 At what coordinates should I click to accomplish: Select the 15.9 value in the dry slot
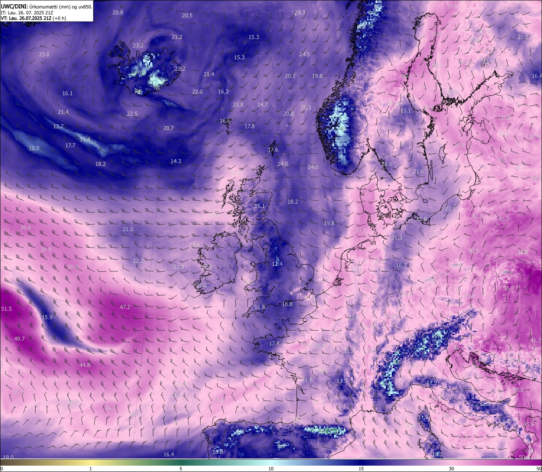[47, 317]
